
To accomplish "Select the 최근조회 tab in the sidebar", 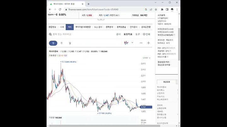I will [166, 82].
